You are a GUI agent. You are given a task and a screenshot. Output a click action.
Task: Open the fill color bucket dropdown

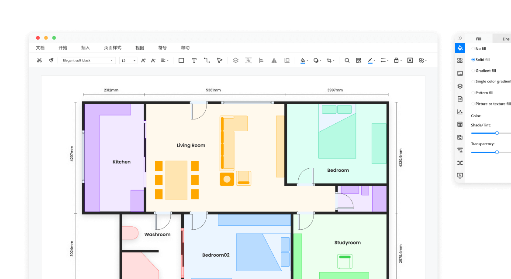coord(304,61)
